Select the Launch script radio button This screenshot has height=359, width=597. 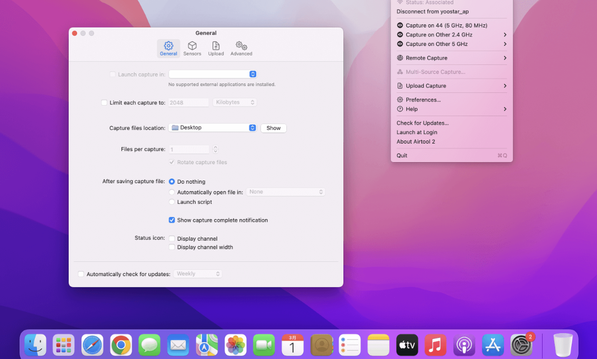[172, 202]
